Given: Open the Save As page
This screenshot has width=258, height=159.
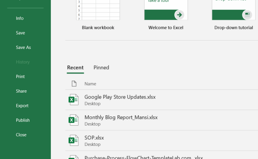Looking at the screenshot, I should [x=23, y=47].
